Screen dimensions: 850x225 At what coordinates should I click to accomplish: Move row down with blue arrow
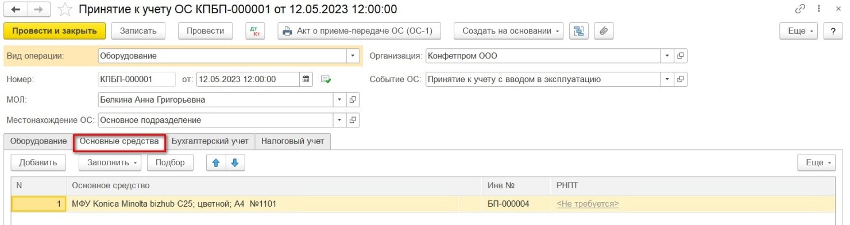click(x=235, y=162)
